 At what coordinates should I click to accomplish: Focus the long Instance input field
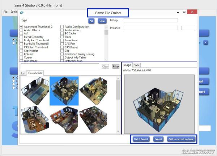coord(151,28)
